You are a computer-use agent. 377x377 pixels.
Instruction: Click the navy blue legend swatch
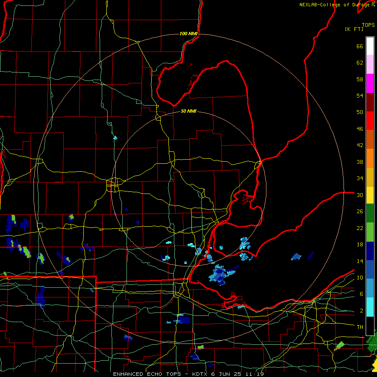pos(370,251)
